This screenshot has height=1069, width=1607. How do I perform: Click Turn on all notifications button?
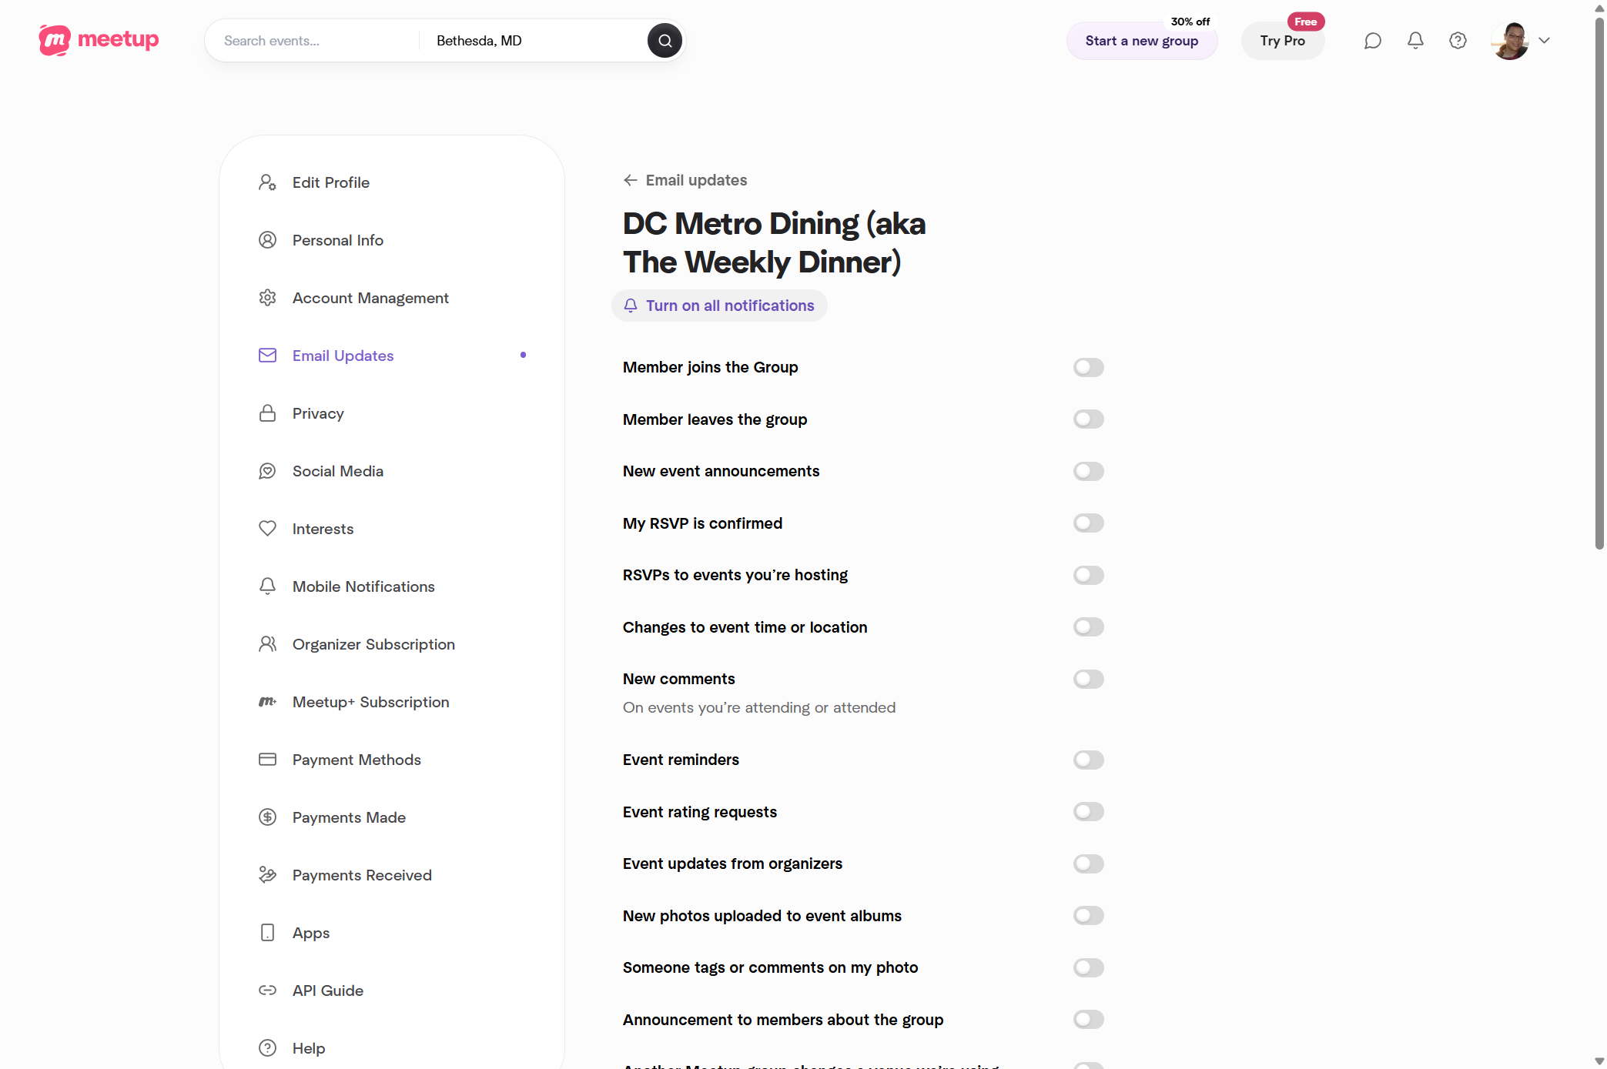tap(719, 306)
